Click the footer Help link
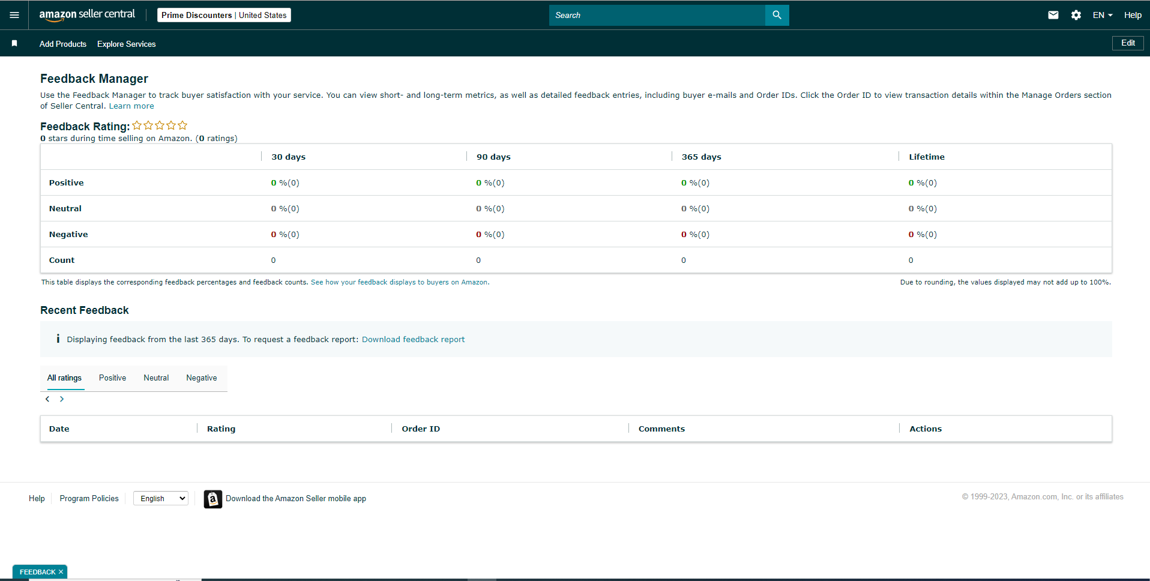This screenshot has height=581, width=1150. (37, 498)
